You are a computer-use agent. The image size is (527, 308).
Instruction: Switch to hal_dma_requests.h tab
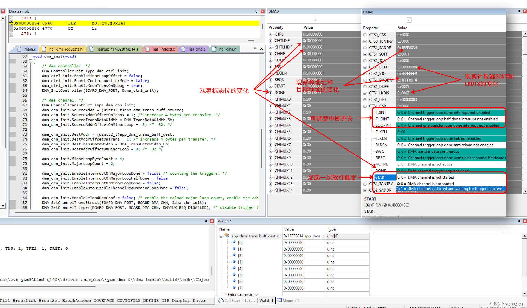pos(63,49)
